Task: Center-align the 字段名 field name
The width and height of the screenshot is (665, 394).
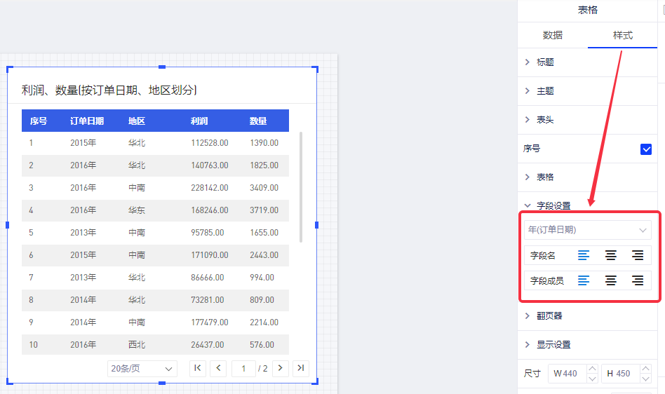Action: (611, 256)
